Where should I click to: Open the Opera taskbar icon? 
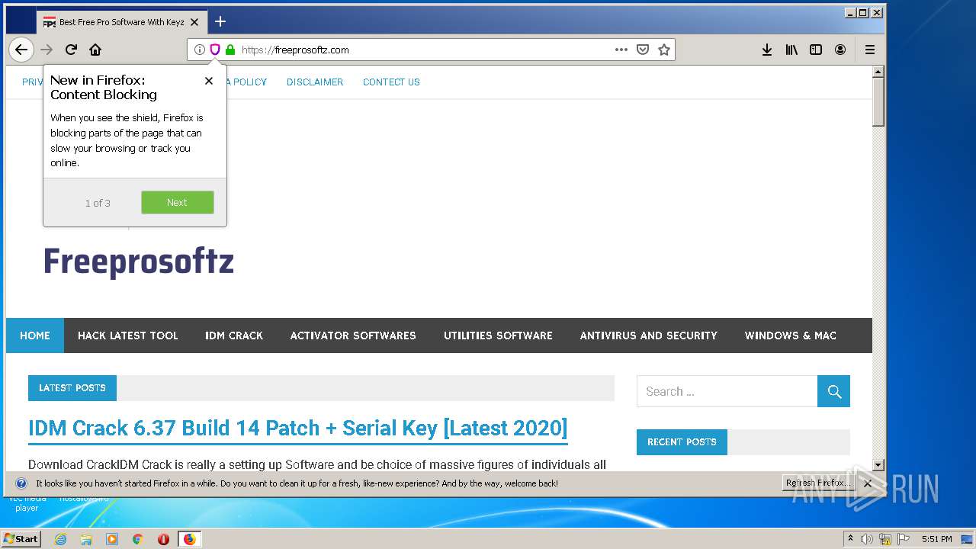163,539
